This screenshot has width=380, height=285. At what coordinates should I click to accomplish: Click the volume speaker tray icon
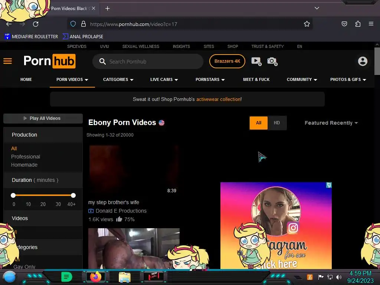339,277
